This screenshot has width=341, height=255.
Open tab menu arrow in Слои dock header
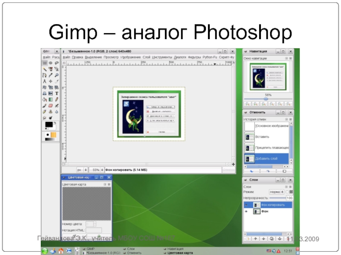pos(286,187)
